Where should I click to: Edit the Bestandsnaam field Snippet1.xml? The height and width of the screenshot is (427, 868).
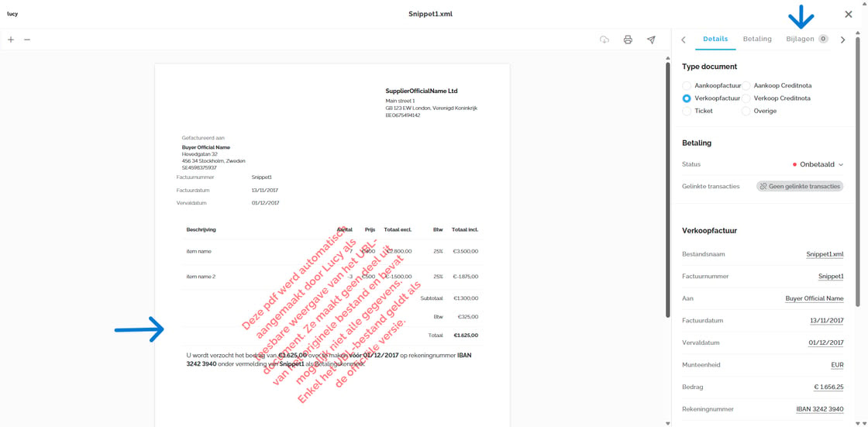pos(825,254)
